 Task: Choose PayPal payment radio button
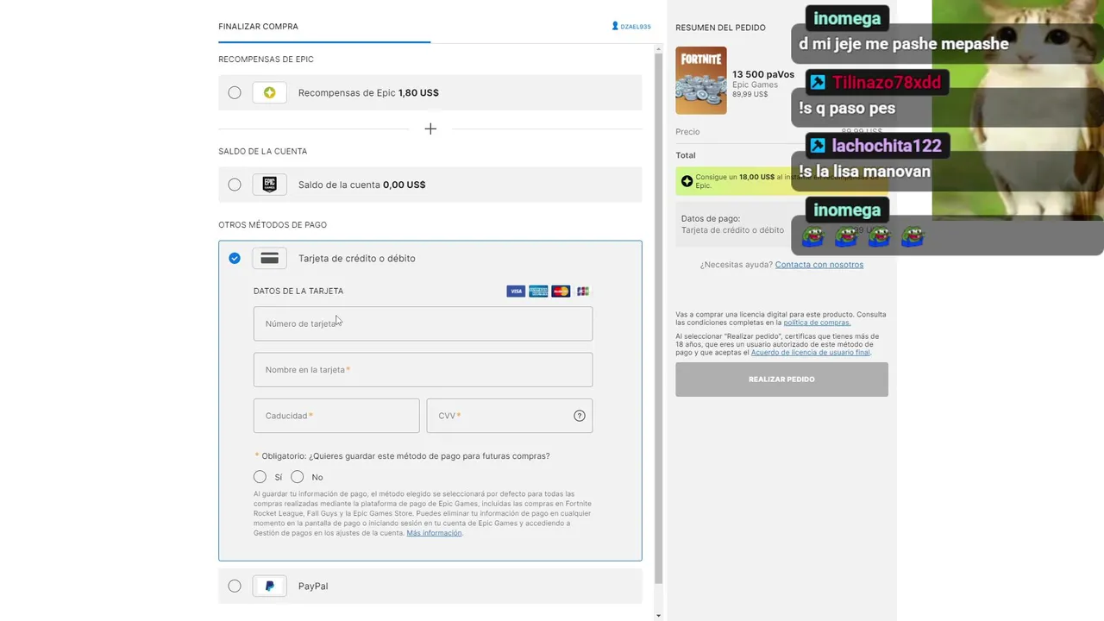235,586
